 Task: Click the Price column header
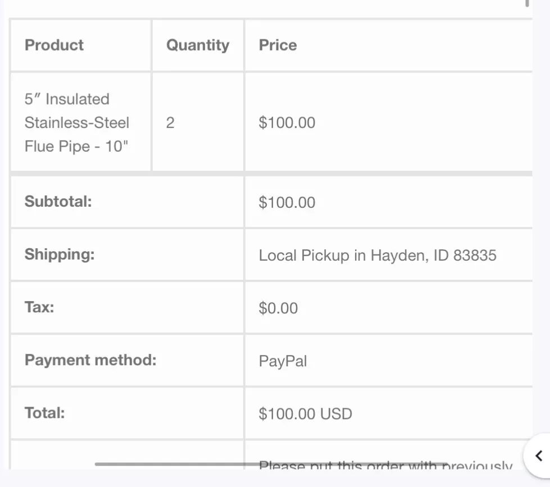pos(278,45)
